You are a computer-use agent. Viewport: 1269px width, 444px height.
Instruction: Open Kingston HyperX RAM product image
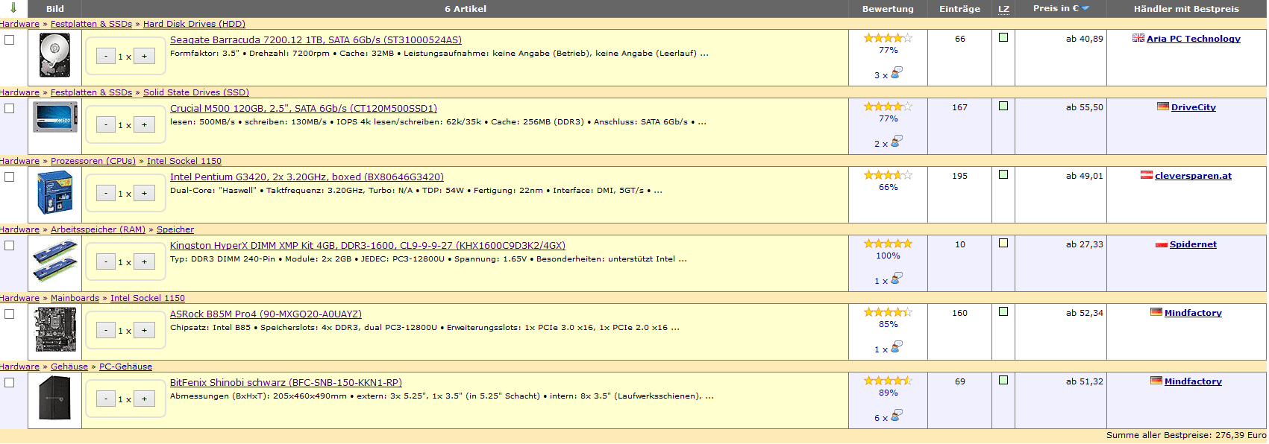pyautogui.click(x=55, y=262)
